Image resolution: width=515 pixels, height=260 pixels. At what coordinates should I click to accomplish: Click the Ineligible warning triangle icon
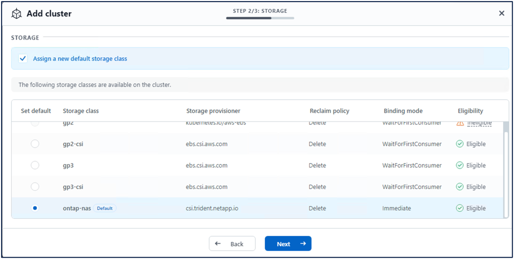(460, 123)
